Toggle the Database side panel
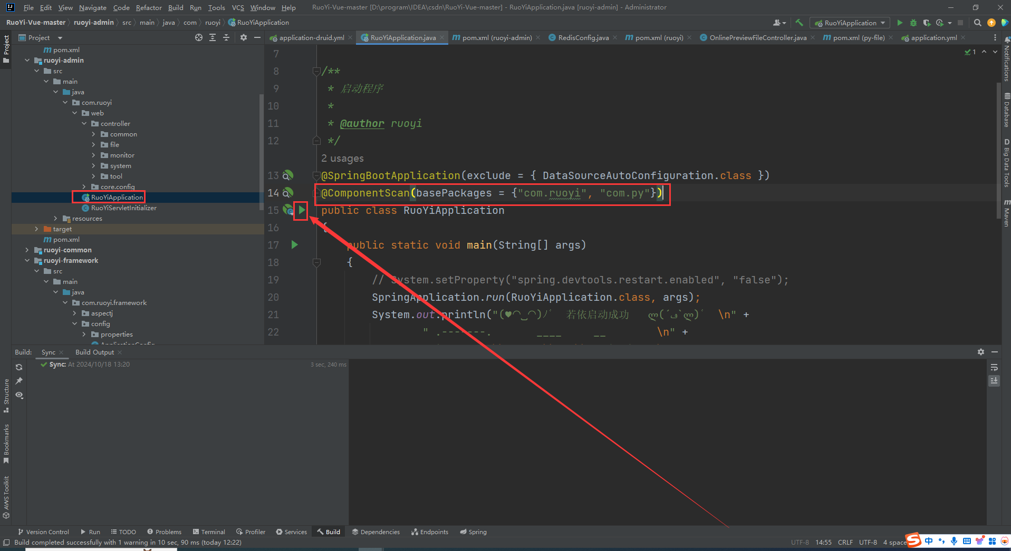Screen dimensions: 1011x551 pyautogui.click(x=1006, y=111)
